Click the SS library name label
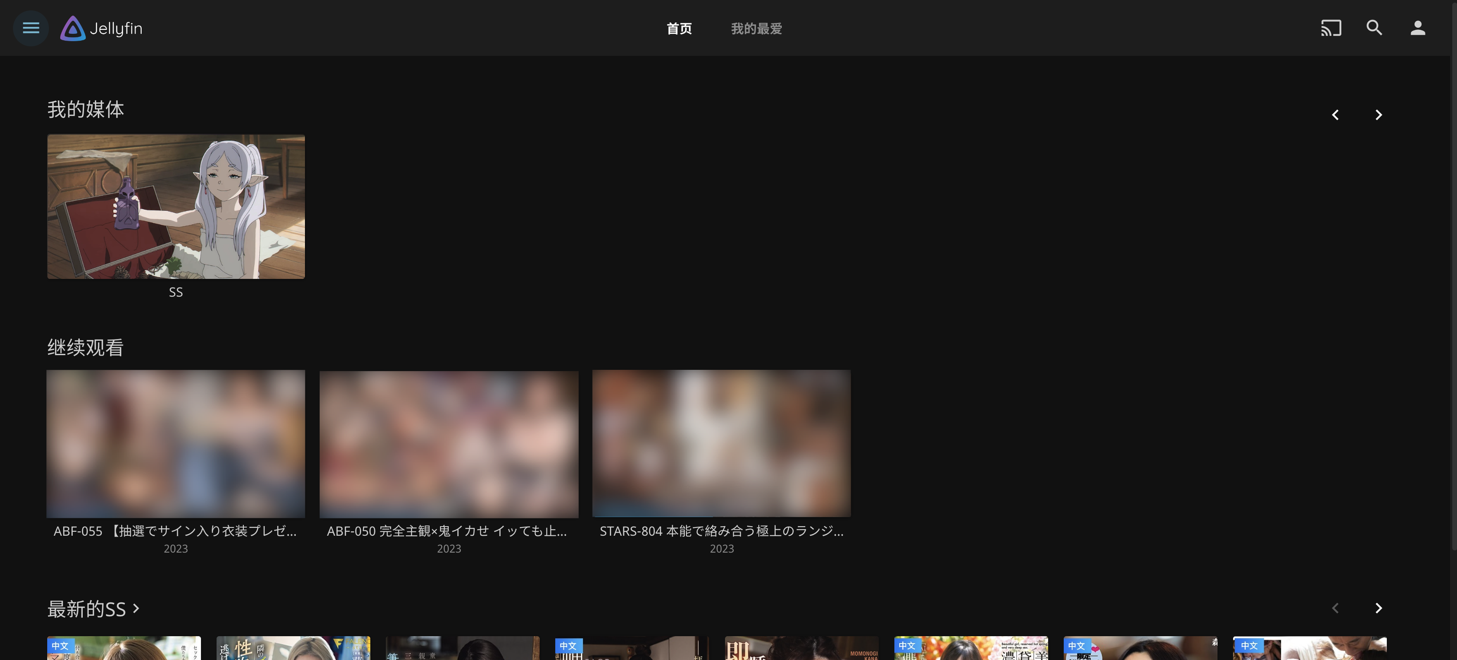Image resolution: width=1457 pixels, height=660 pixels. tap(176, 292)
